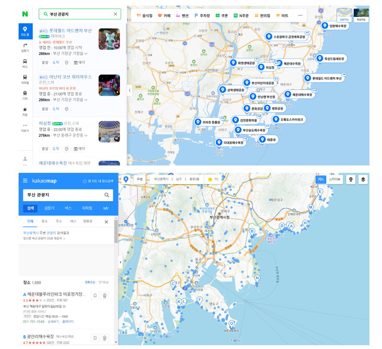382x349 pixels.
Task: Open 롯데월드 어드벤처 부산 photo thumbnail
Action: 109,39
